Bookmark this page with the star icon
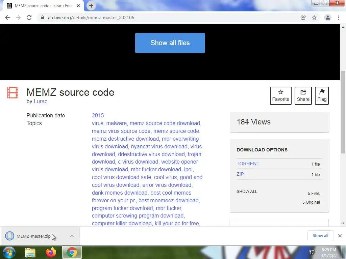346x259 pixels. click(x=314, y=18)
